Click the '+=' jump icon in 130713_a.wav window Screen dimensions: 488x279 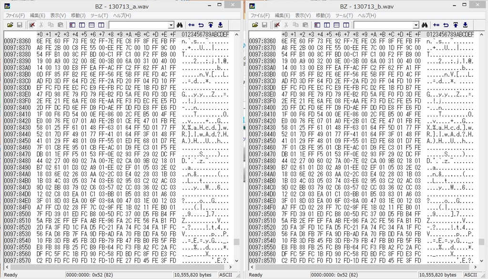tap(192, 25)
